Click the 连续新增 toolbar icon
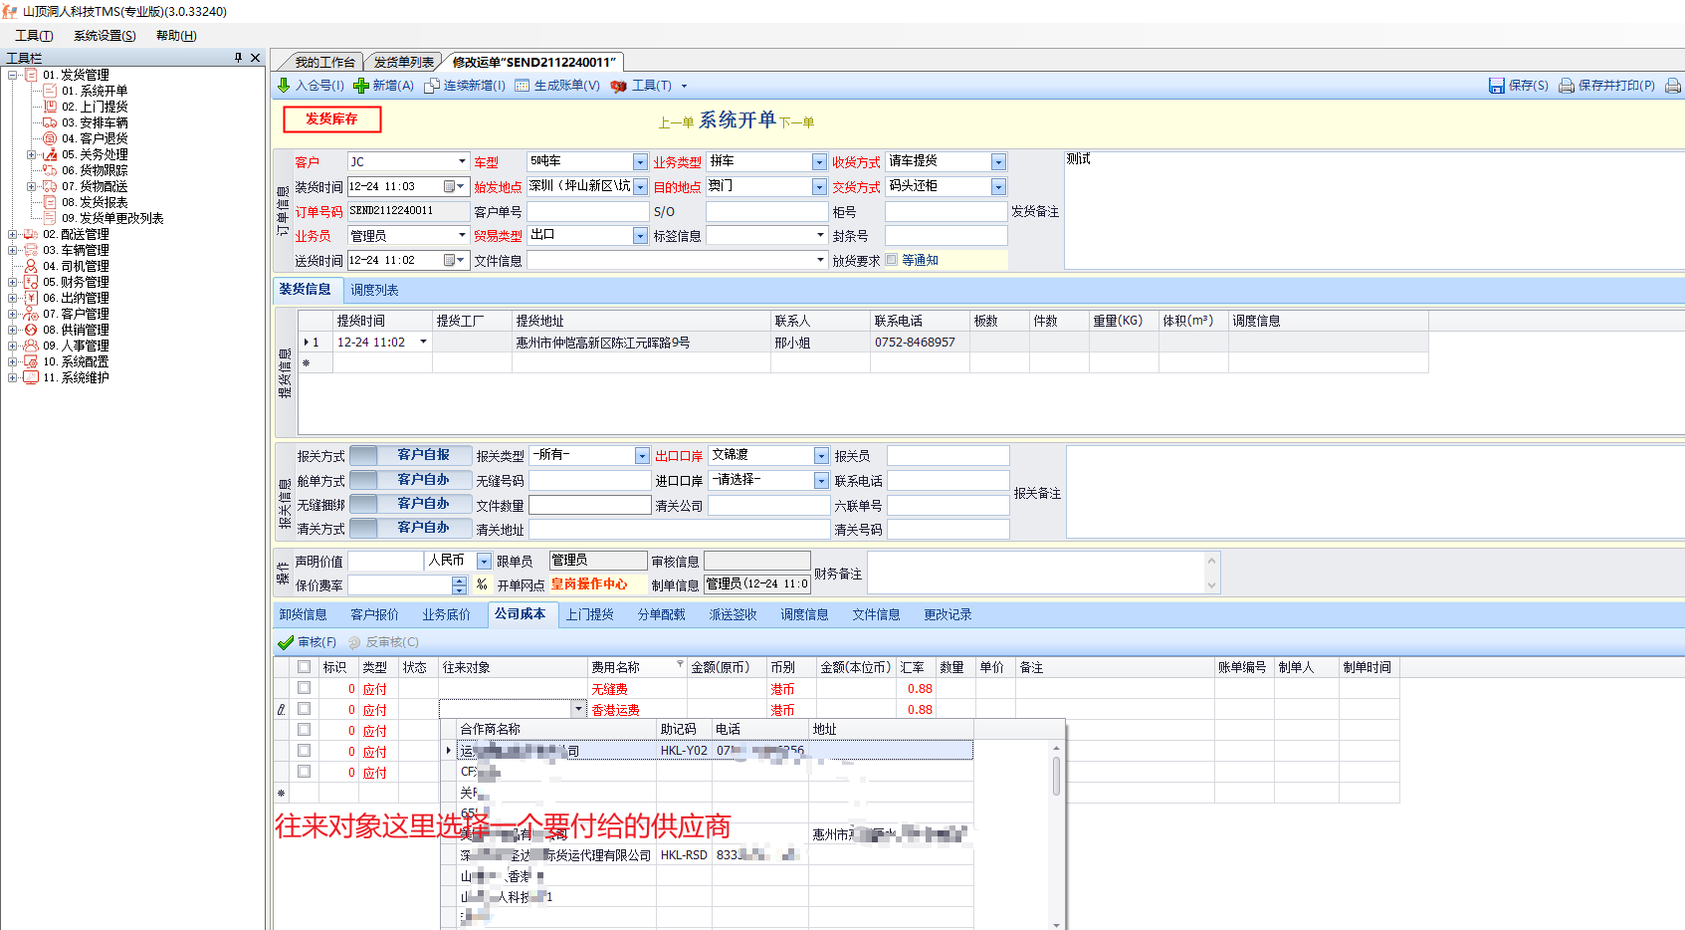This screenshot has width=1685, height=930. (432, 86)
